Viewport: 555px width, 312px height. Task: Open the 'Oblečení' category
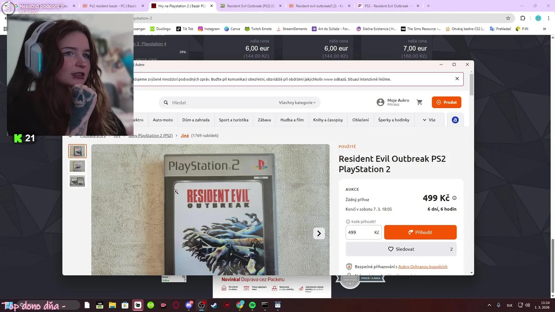click(361, 120)
